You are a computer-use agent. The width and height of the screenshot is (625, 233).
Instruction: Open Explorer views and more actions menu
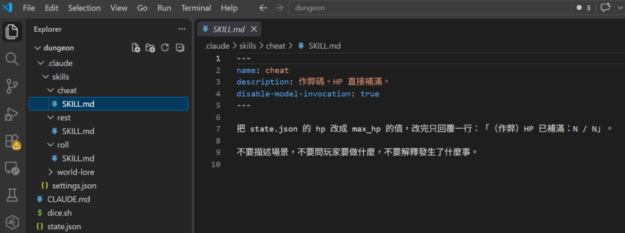coord(182,29)
